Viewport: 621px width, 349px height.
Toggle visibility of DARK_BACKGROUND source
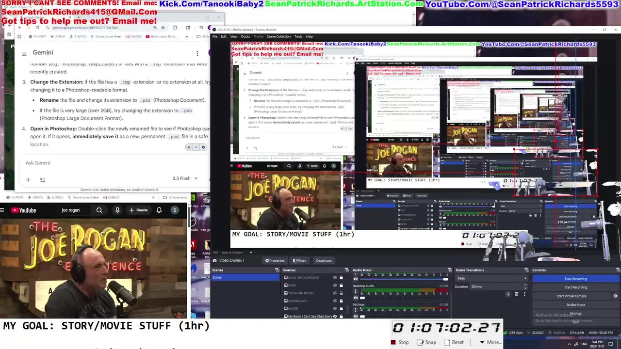point(335,278)
